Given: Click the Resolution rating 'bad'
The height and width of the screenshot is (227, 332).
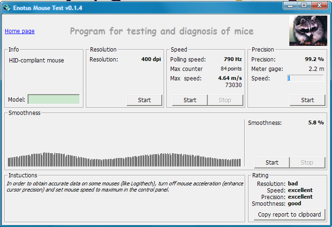Looking at the screenshot, I should click(x=293, y=183).
